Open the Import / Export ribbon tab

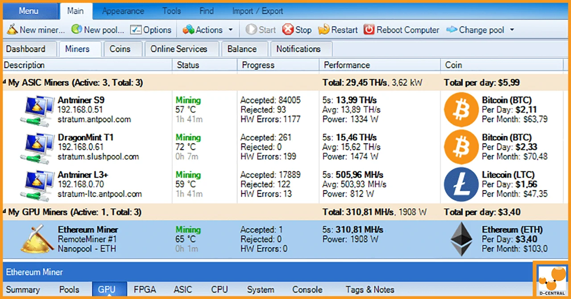(x=257, y=11)
